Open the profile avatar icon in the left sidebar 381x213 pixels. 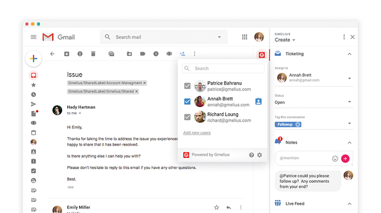click(34, 142)
